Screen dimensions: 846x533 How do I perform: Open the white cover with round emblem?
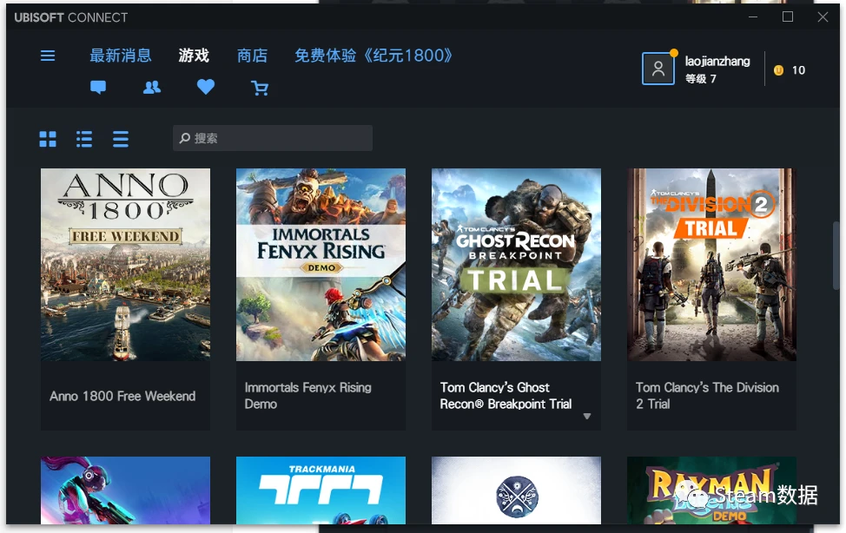click(x=516, y=490)
